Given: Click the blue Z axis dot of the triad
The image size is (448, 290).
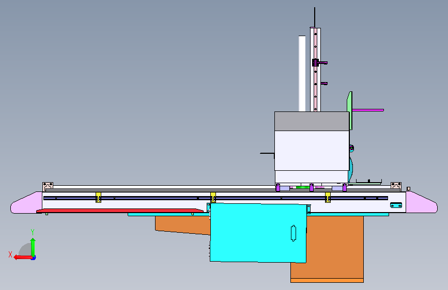Looking at the screenshot, I should click(x=34, y=257).
